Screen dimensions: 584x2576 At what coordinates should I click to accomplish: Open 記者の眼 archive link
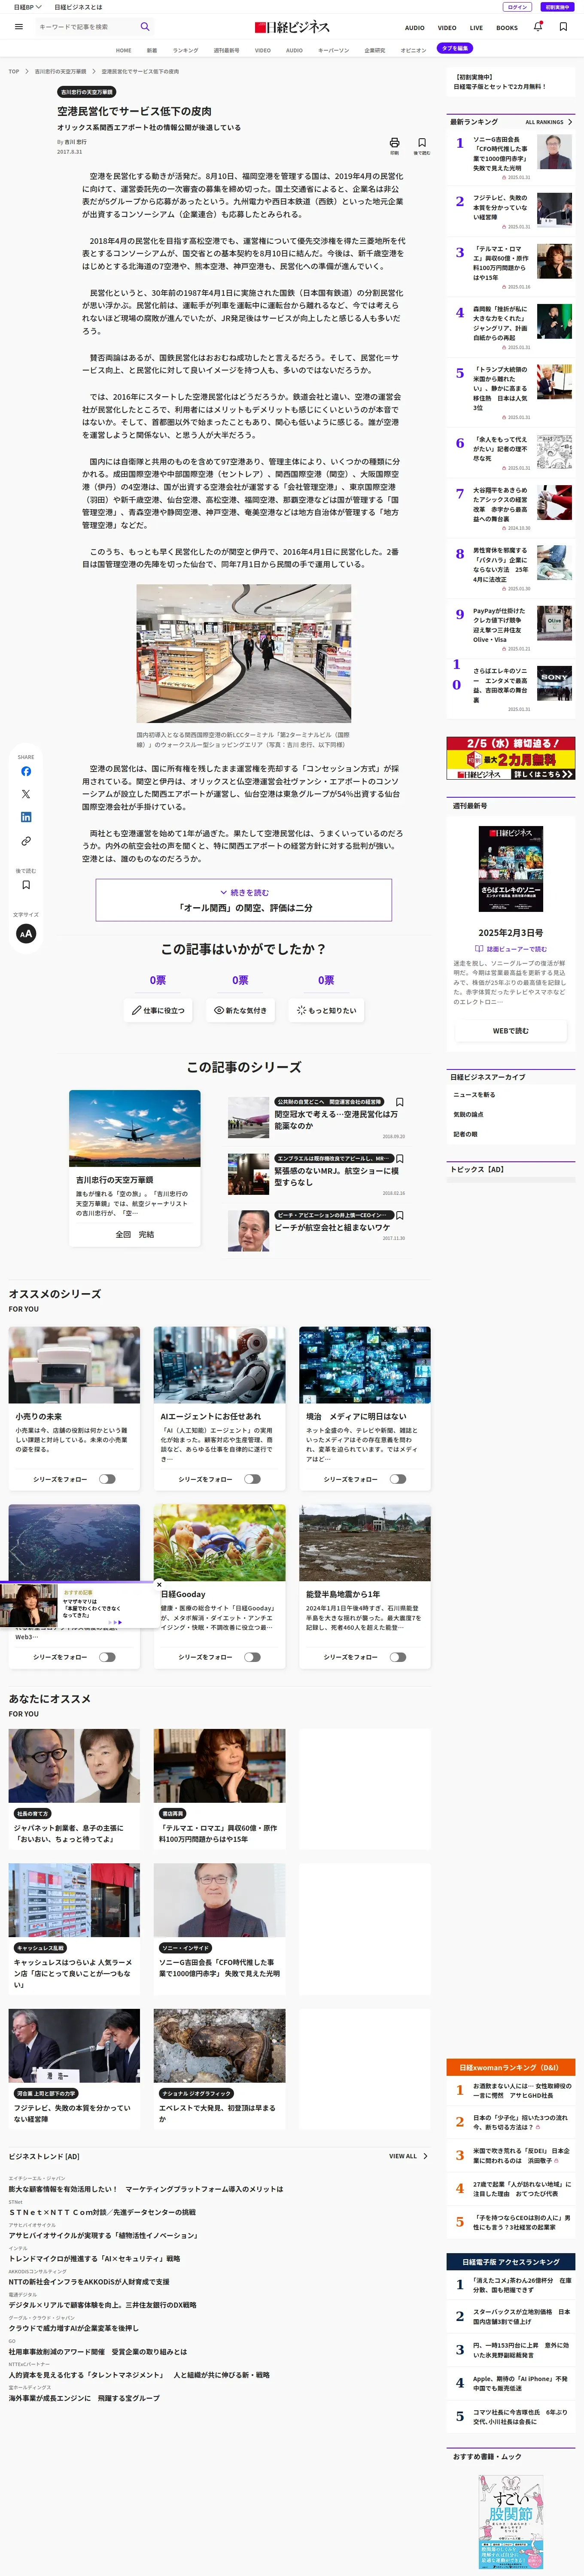point(465,1134)
